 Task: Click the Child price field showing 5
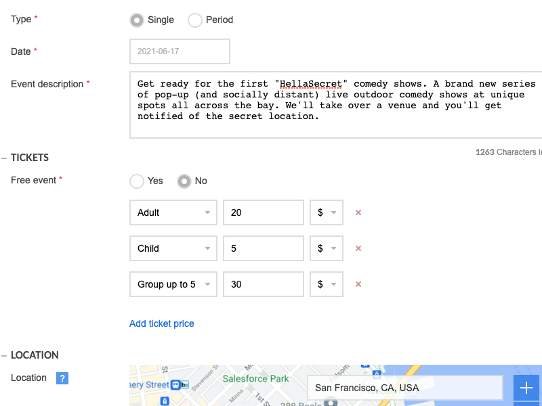264,248
